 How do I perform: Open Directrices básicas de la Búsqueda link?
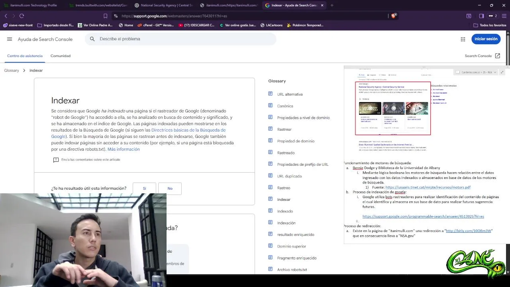tap(188, 130)
